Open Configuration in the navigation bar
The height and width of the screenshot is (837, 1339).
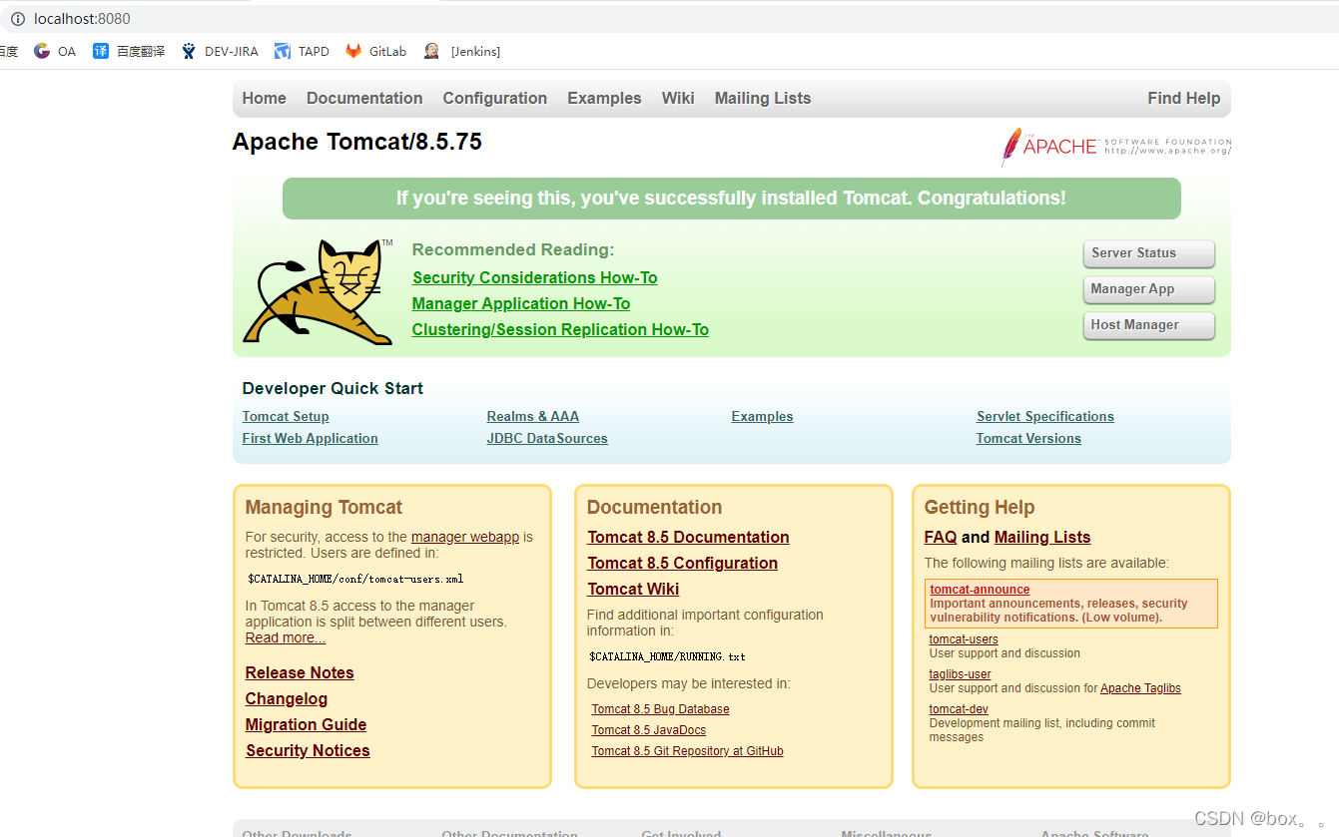point(495,98)
